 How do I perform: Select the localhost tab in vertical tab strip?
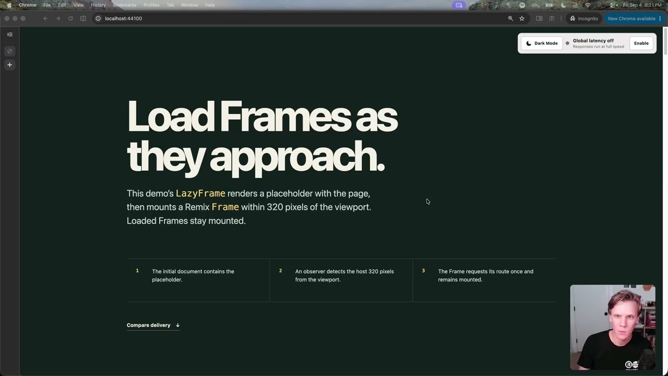point(9,51)
